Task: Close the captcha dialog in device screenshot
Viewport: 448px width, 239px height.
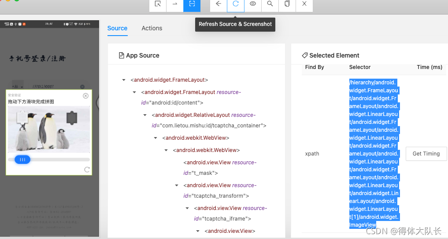Action: [86, 96]
